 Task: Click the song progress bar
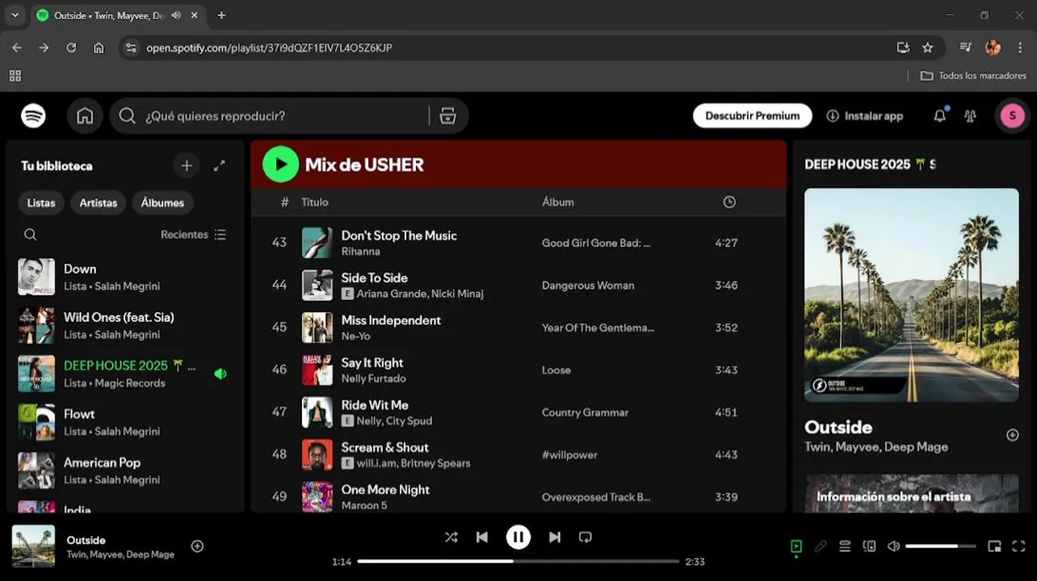[x=518, y=561]
